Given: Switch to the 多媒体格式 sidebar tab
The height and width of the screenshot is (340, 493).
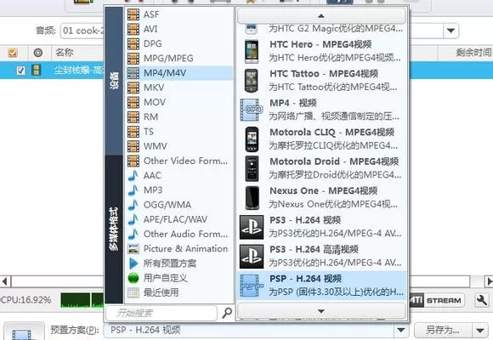Looking at the screenshot, I should coord(114,229).
